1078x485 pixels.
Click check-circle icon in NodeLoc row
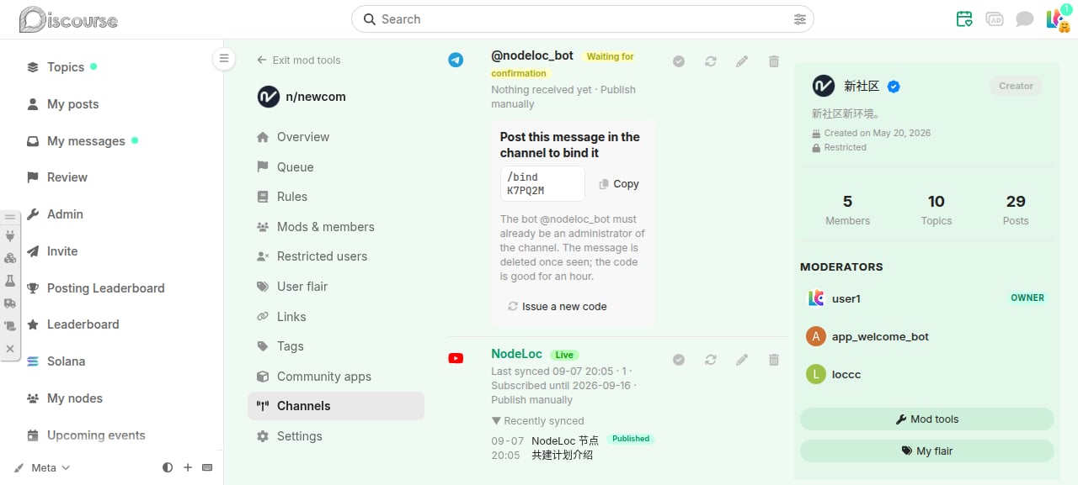tap(679, 360)
